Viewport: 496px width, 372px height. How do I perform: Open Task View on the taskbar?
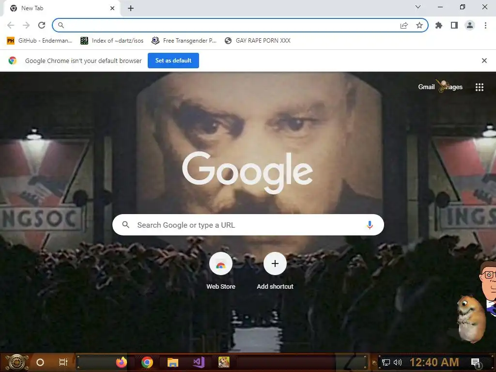tap(63, 362)
